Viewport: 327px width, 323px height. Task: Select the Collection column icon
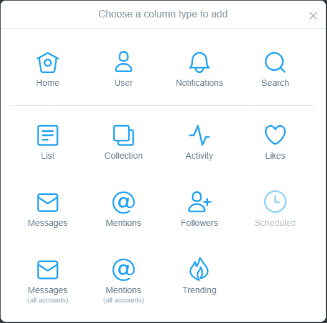(x=124, y=135)
